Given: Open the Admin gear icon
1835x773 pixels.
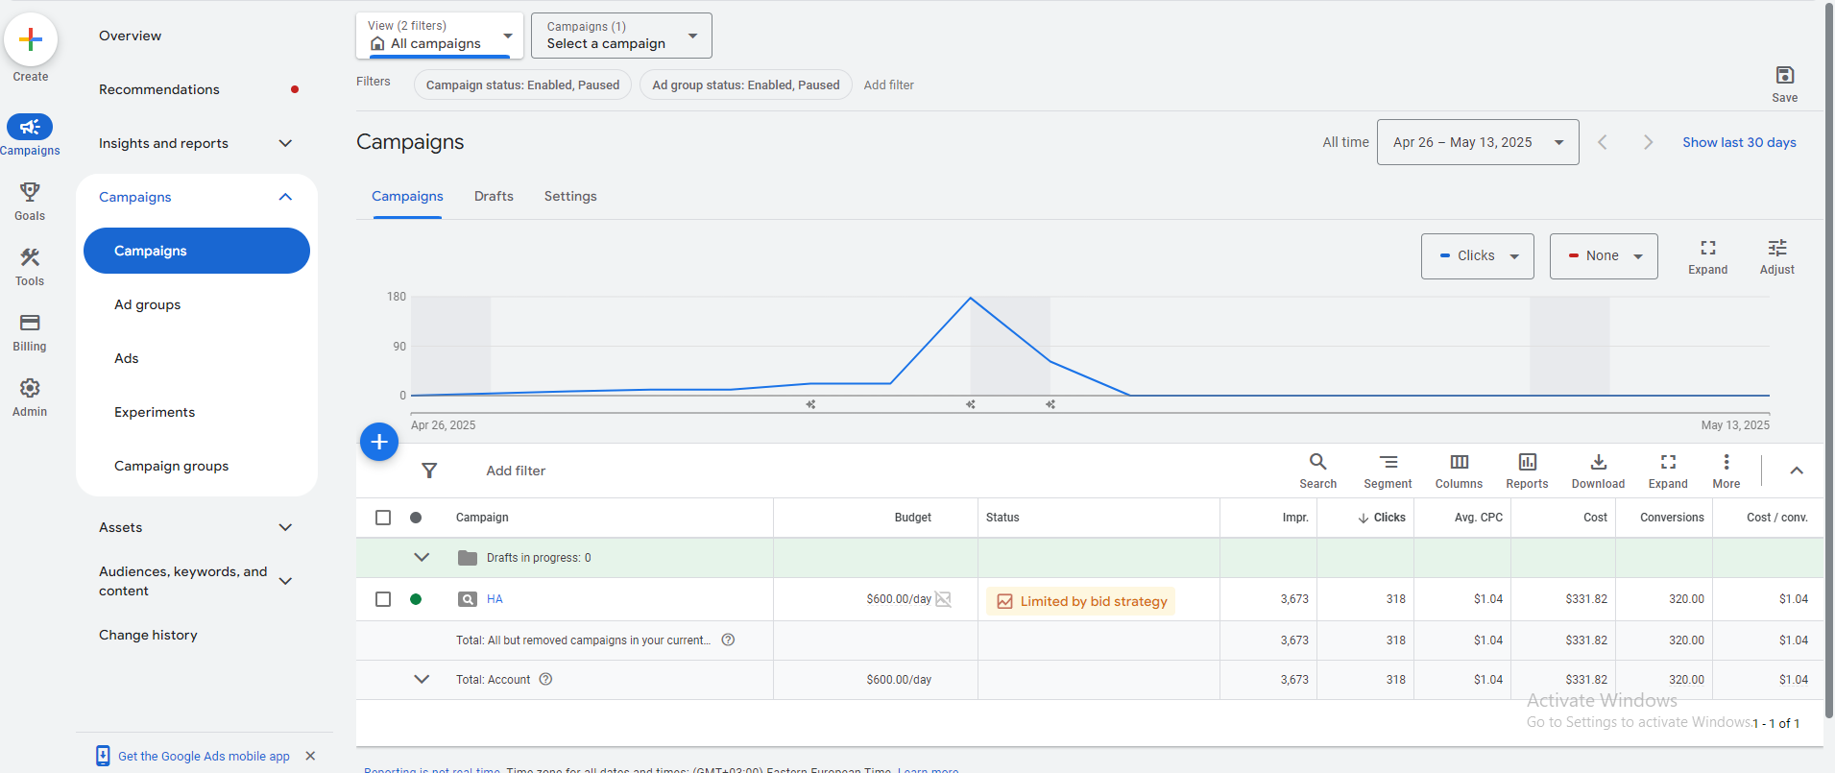Looking at the screenshot, I should (30, 388).
